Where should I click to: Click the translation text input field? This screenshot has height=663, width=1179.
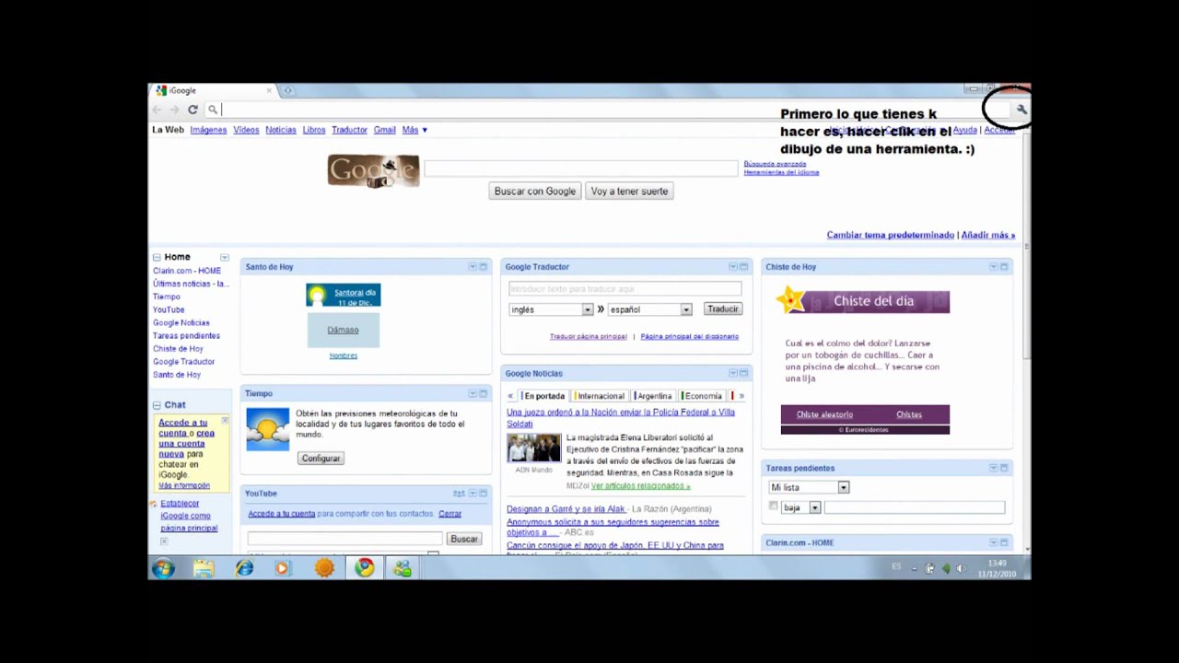pyautogui.click(x=625, y=289)
